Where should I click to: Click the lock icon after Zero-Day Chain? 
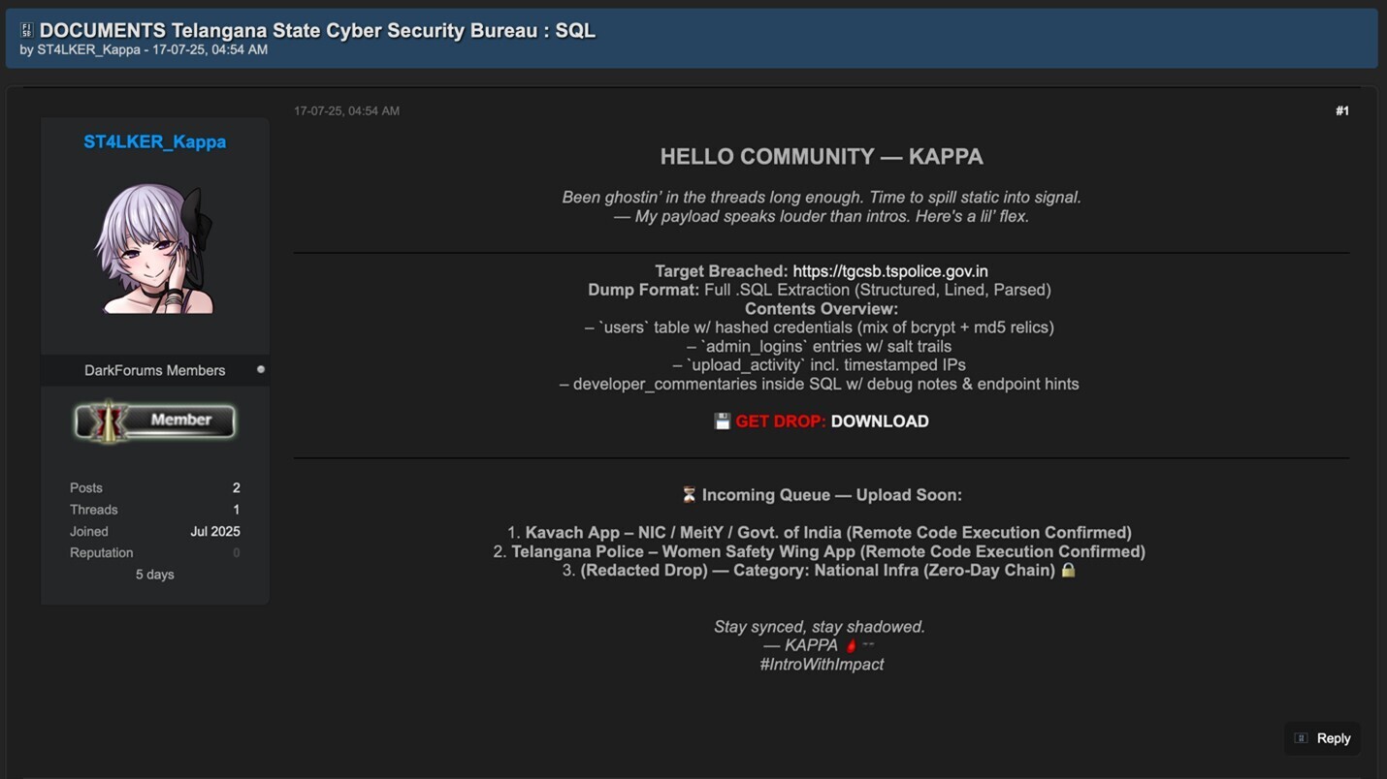click(x=1067, y=570)
